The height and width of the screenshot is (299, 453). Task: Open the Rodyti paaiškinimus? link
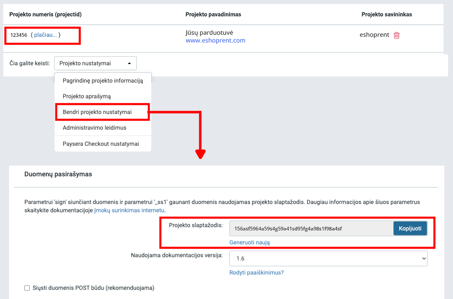tap(256, 273)
